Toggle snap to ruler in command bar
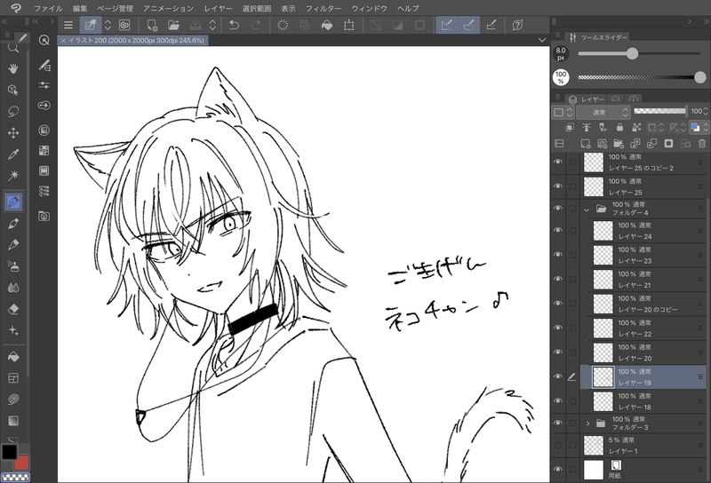 pyautogui.click(x=447, y=25)
